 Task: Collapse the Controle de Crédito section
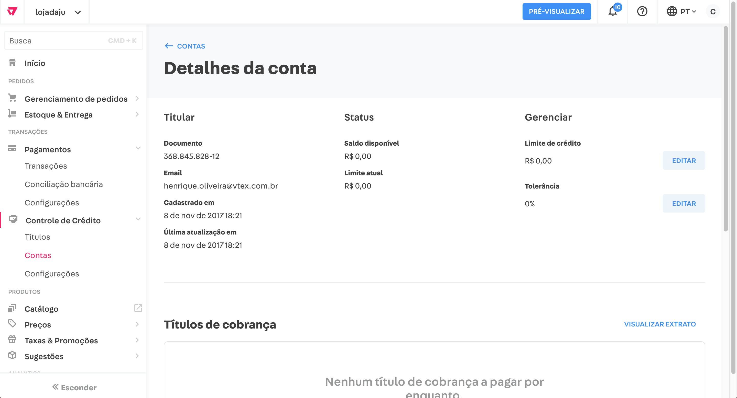[138, 219]
